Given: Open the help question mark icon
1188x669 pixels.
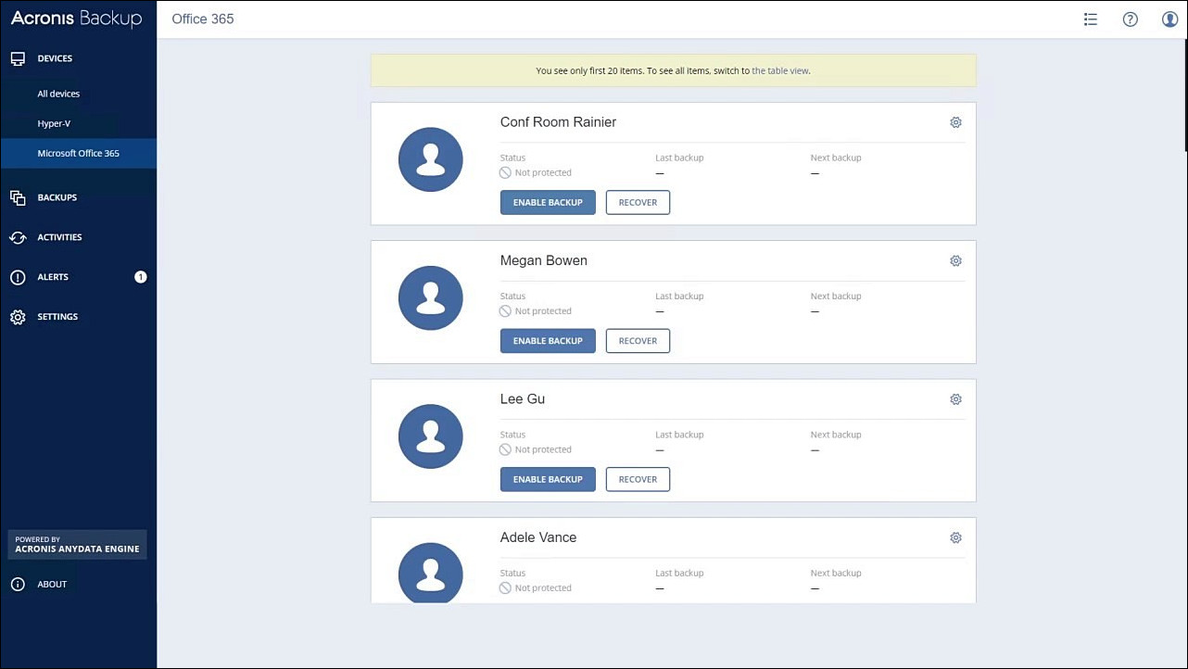Looking at the screenshot, I should [1130, 19].
